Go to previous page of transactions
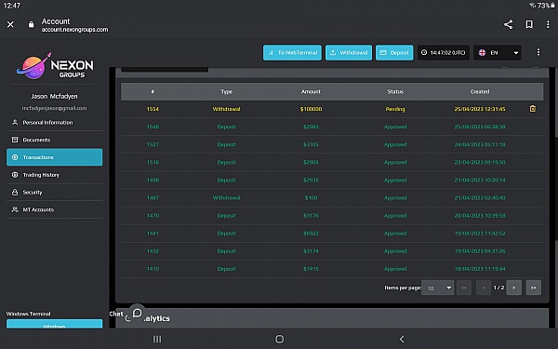 coord(484,288)
